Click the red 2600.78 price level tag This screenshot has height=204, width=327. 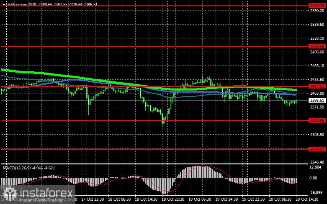pyautogui.click(x=317, y=6)
